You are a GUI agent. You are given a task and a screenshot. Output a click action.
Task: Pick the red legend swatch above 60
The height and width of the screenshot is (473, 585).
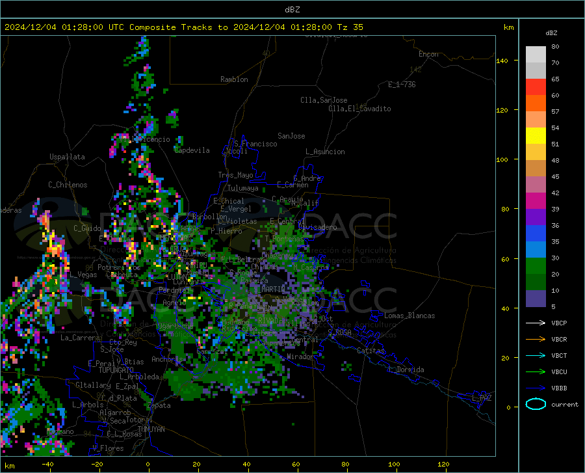[536, 87]
